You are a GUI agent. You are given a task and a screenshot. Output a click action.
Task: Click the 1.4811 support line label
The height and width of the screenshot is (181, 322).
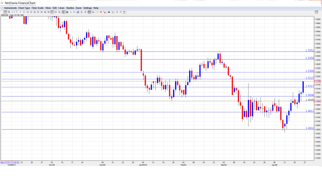[310, 111]
